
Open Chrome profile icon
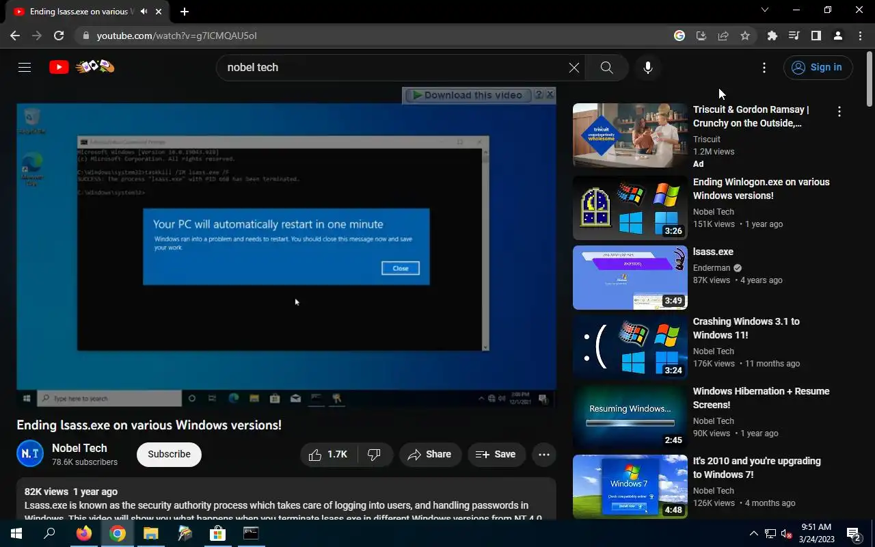coord(838,36)
